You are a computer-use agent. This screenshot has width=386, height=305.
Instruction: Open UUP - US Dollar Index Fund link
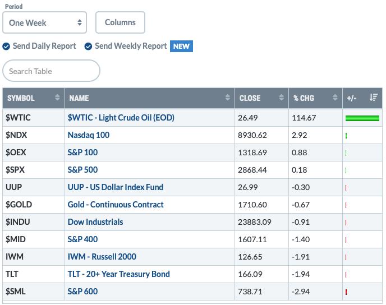point(116,187)
